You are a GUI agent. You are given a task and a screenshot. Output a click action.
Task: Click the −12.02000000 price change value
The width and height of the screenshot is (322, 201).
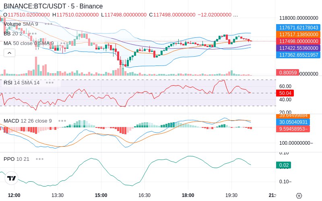click(x=215, y=15)
